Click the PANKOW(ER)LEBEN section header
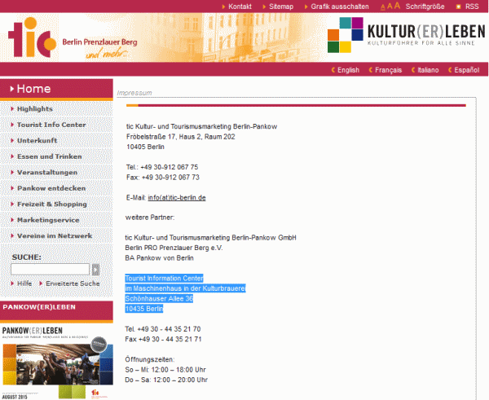 pyautogui.click(x=56, y=310)
